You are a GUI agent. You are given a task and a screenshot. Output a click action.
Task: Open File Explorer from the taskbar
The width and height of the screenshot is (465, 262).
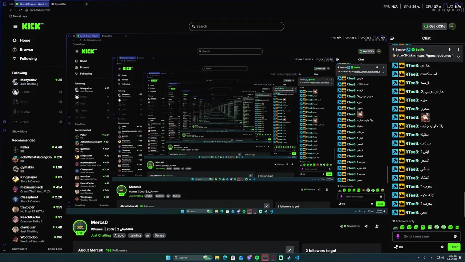[217, 258]
